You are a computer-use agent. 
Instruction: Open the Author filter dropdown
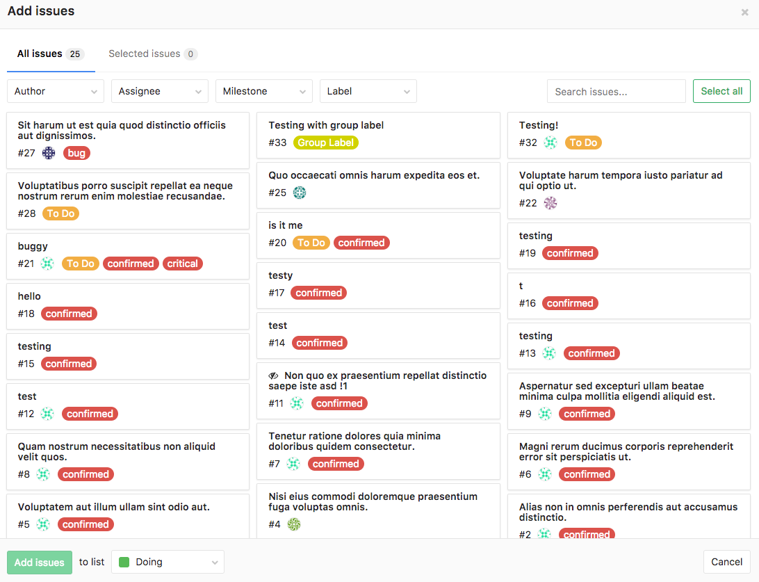55,91
